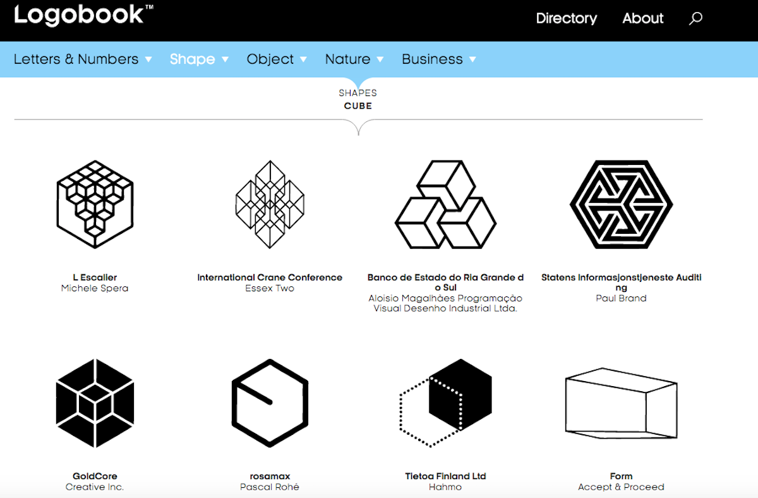Image resolution: width=758 pixels, height=498 pixels.
Task: Click designer name Creative Inc.
Action: [x=95, y=487]
